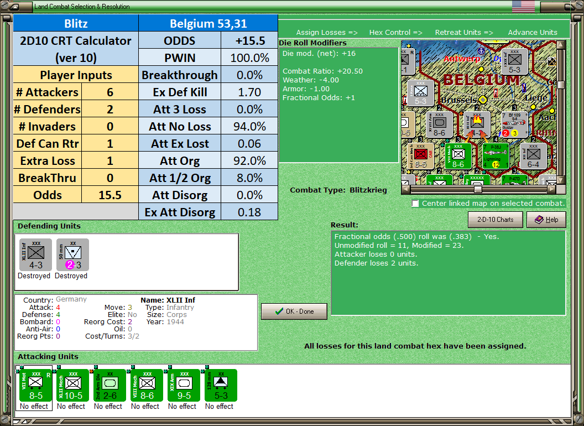Click the US flag in title bar
Image resolution: width=584 pixels, height=426 pixels.
click(523, 6)
